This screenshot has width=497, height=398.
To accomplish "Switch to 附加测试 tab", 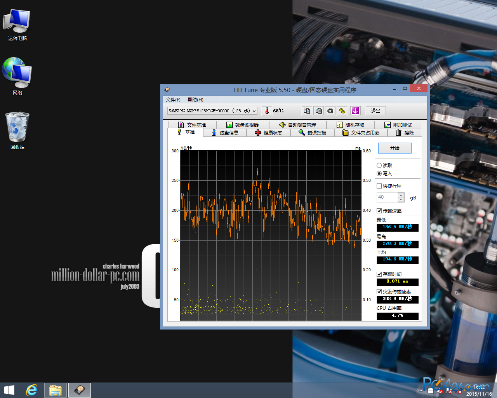I will (398, 125).
